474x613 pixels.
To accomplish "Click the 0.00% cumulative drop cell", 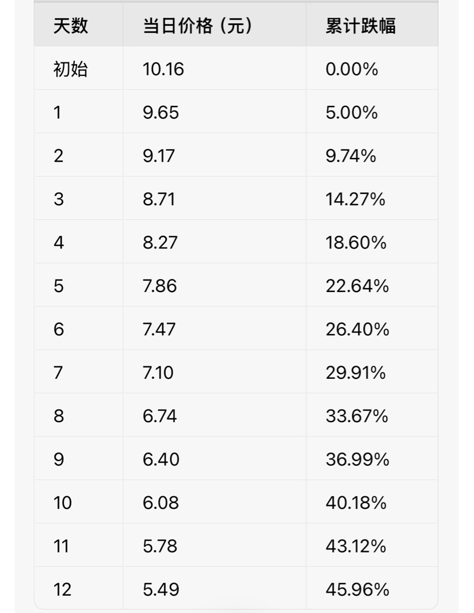I will coord(352,69).
